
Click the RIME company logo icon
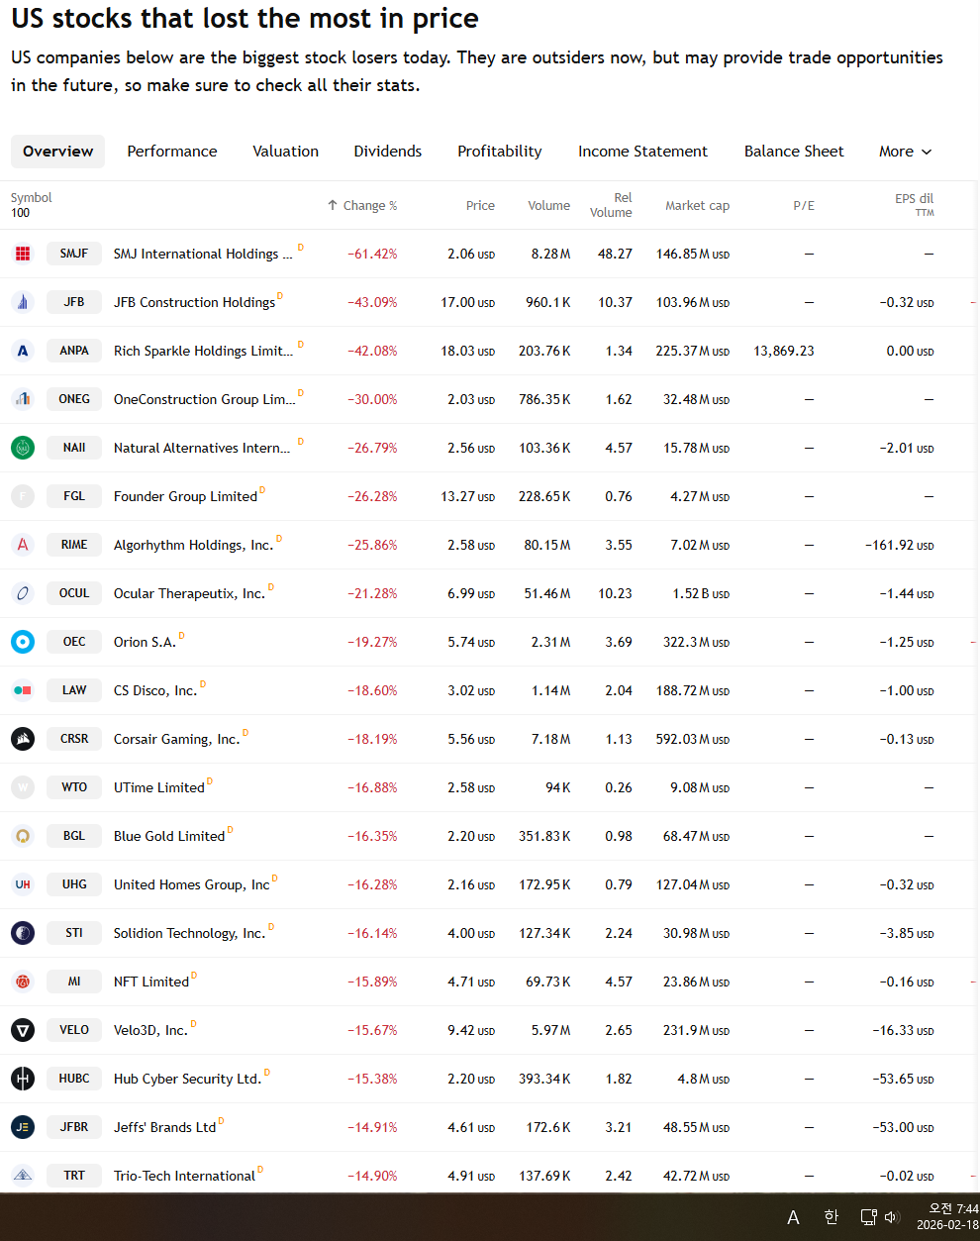23,545
